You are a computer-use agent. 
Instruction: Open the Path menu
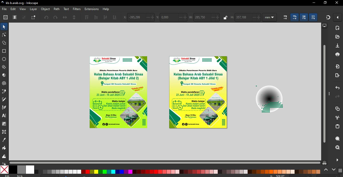(57, 9)
